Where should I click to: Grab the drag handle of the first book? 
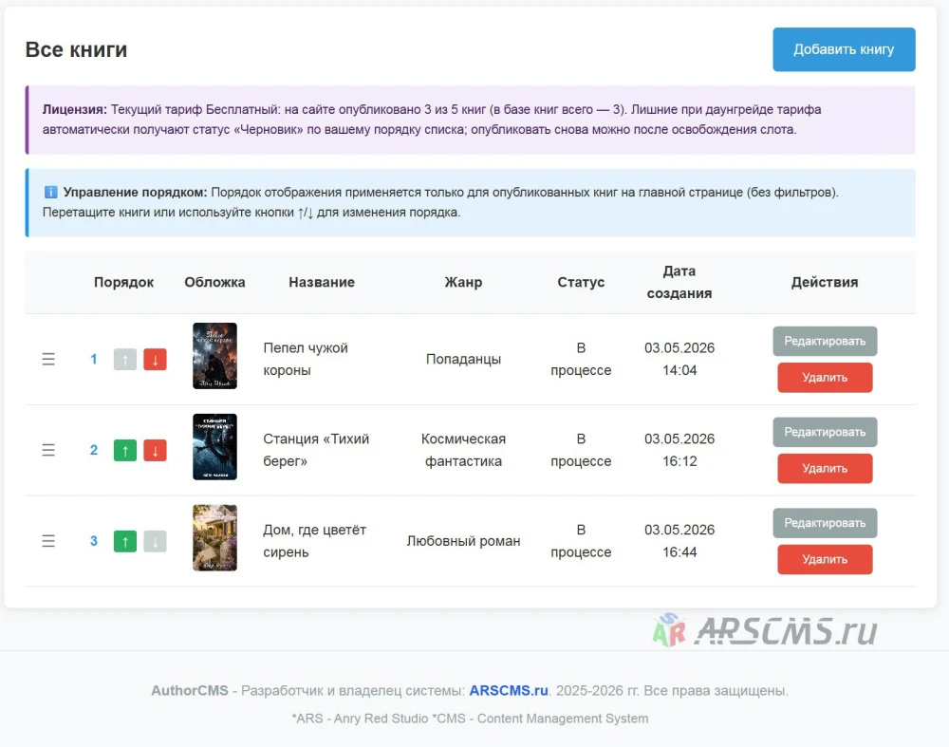pyautogui.click(x=48, y=360)
